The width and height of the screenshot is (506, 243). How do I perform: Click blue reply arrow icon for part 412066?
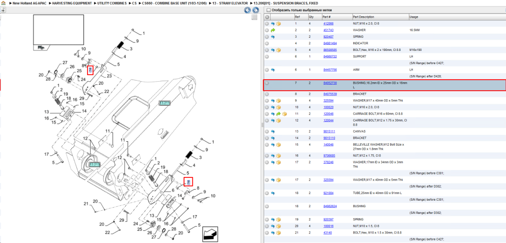pos(273,24)
